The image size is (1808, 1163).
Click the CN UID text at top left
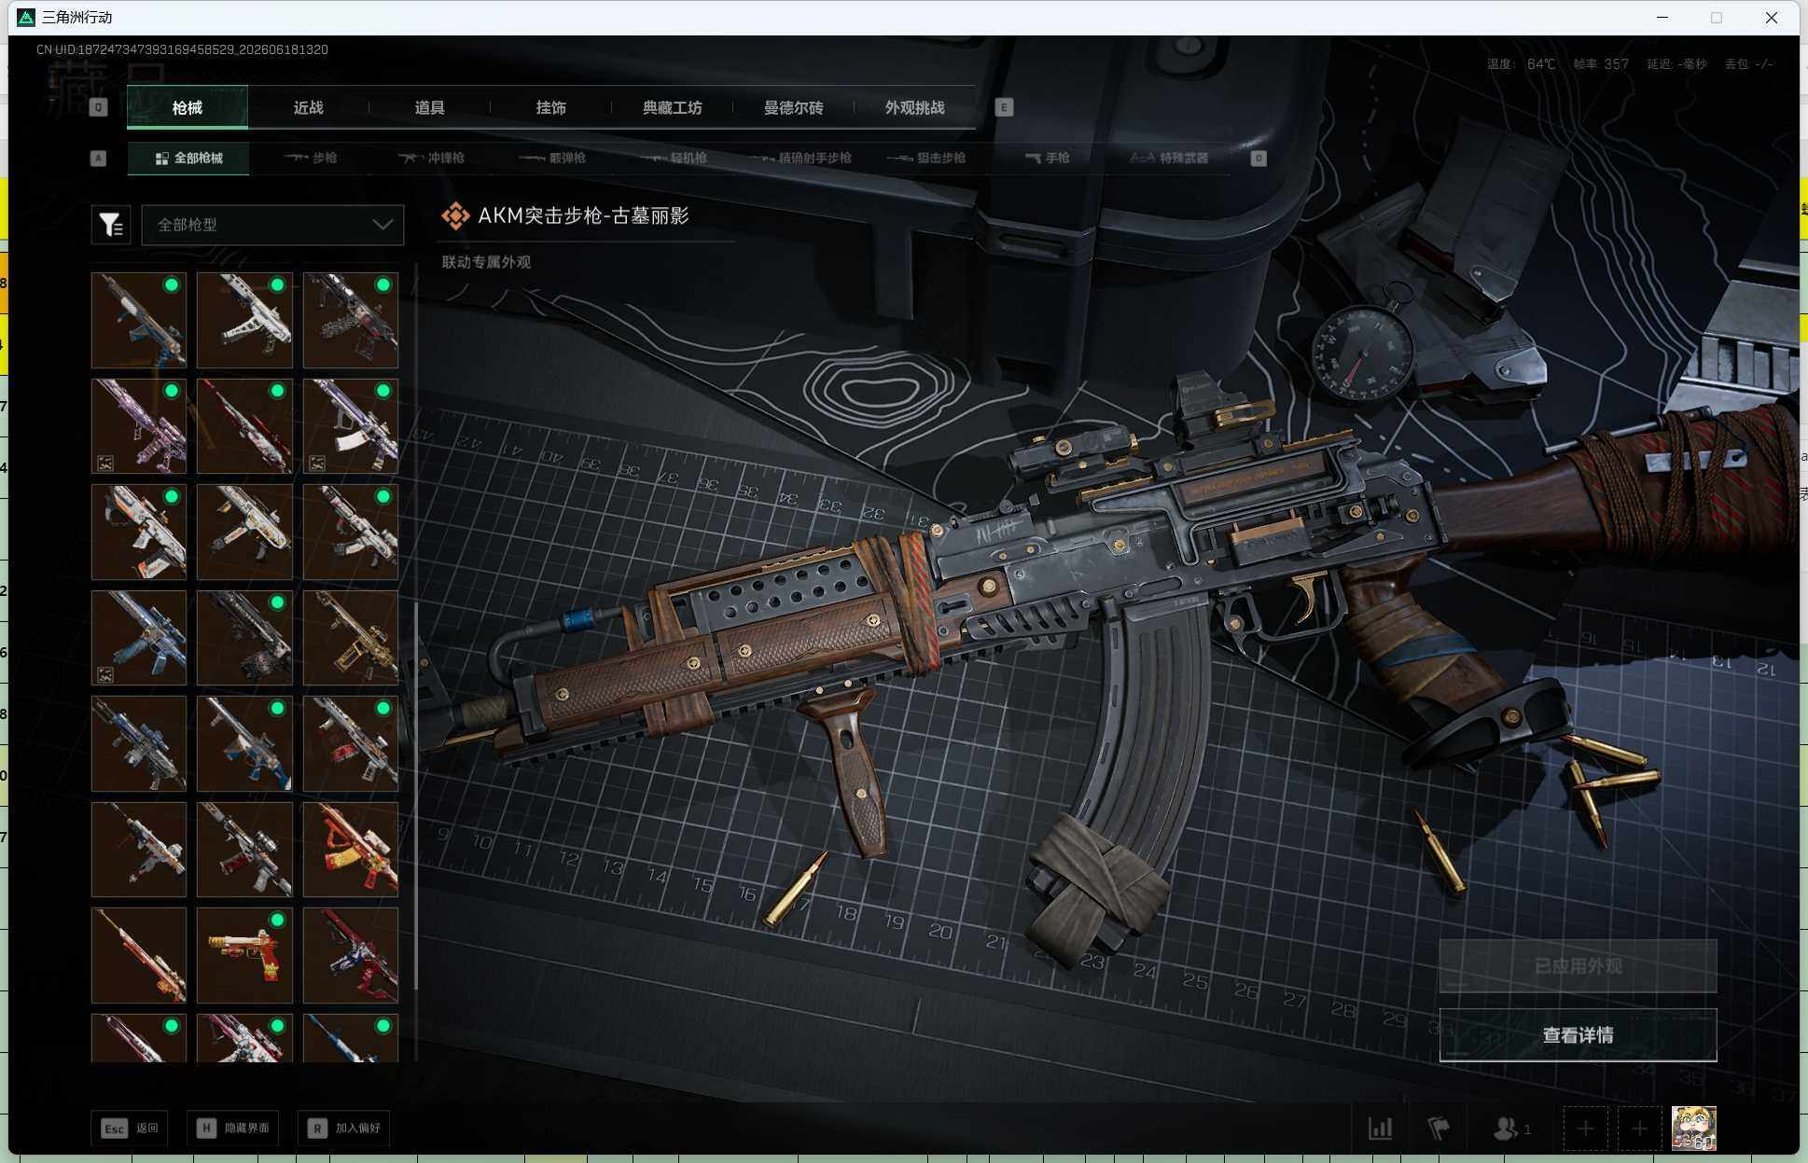click(182, 49)
